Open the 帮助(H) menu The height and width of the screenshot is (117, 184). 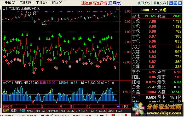(57, 3)
